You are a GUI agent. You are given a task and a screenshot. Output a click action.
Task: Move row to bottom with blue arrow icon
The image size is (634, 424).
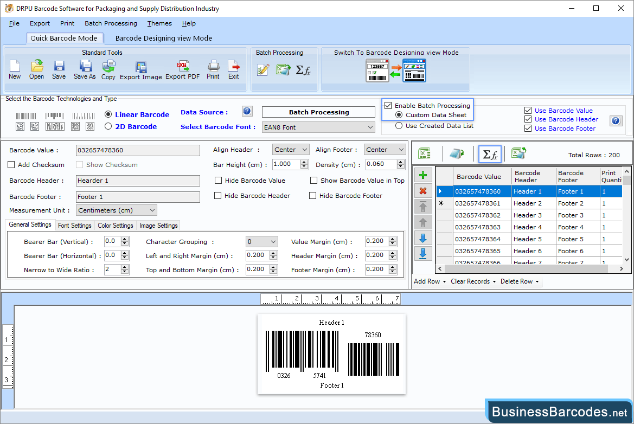coord(423,254)
